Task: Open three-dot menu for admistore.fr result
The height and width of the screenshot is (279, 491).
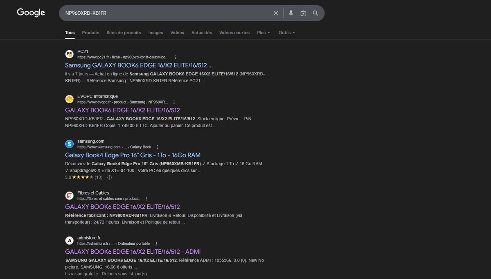Action: (x=156, y=244)
